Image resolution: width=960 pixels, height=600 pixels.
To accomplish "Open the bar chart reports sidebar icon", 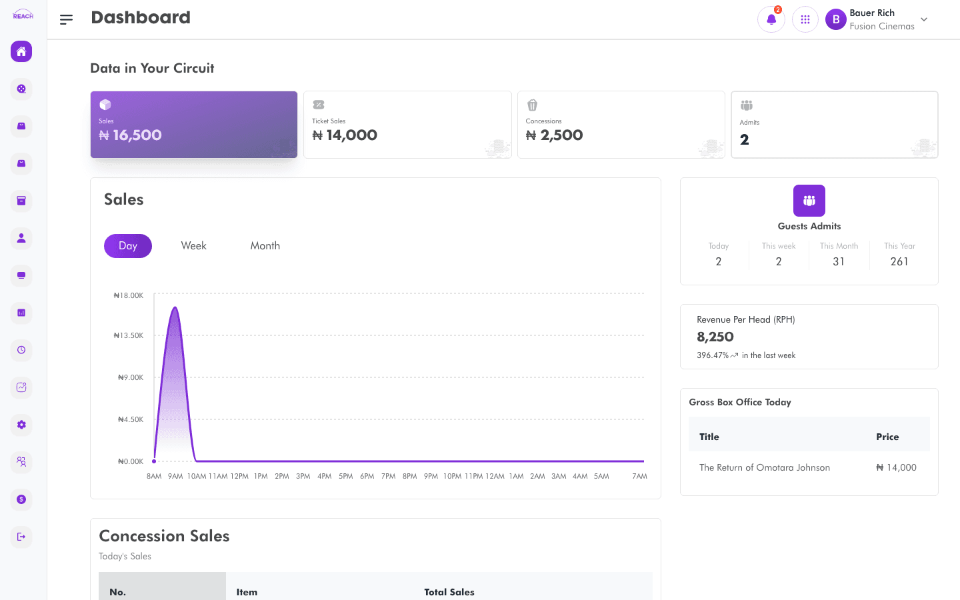I will (21, 313).
